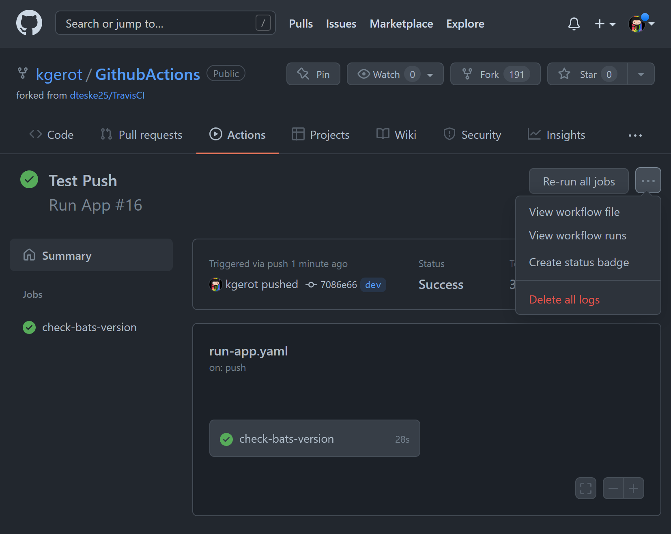Open the user avatar menu
Image resolution: width=671 pixels, height=534 pixels.
[641, 24]
